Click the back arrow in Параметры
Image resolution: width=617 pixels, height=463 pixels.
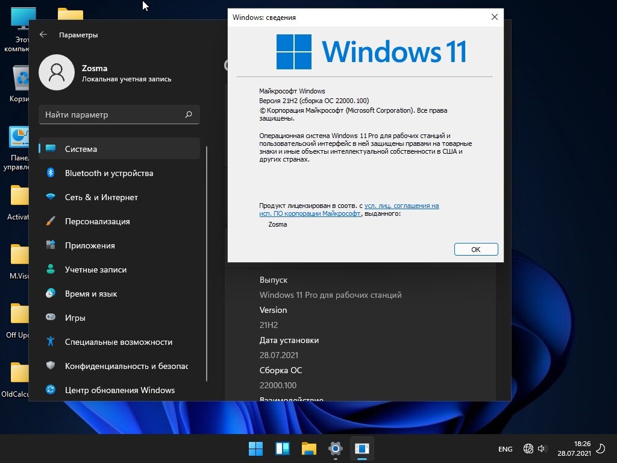pyautogui.click(x=43, y=34)
